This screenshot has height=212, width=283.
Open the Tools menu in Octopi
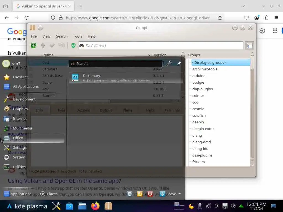(78, 36)
